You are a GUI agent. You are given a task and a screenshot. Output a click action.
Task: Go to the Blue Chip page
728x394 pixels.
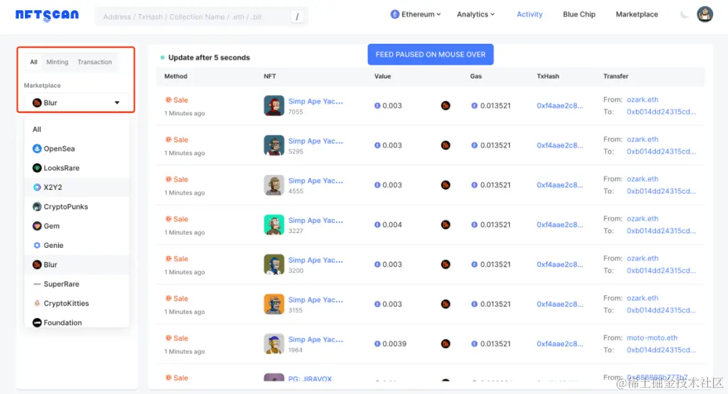point(579,14)
